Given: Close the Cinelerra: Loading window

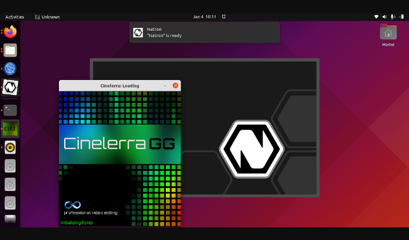Looking at the screenshot, I should point(175,86).
